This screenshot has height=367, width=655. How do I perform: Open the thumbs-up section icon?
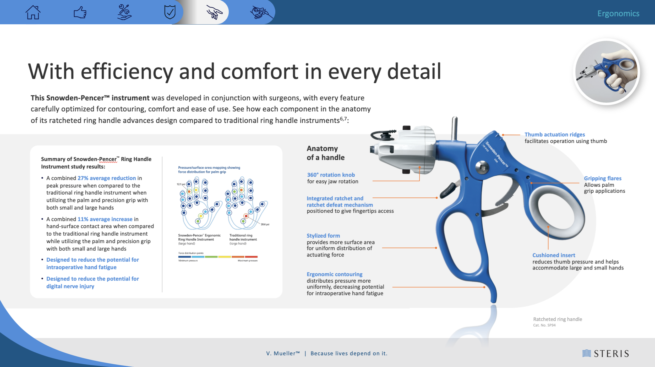[x=80, y=12]
